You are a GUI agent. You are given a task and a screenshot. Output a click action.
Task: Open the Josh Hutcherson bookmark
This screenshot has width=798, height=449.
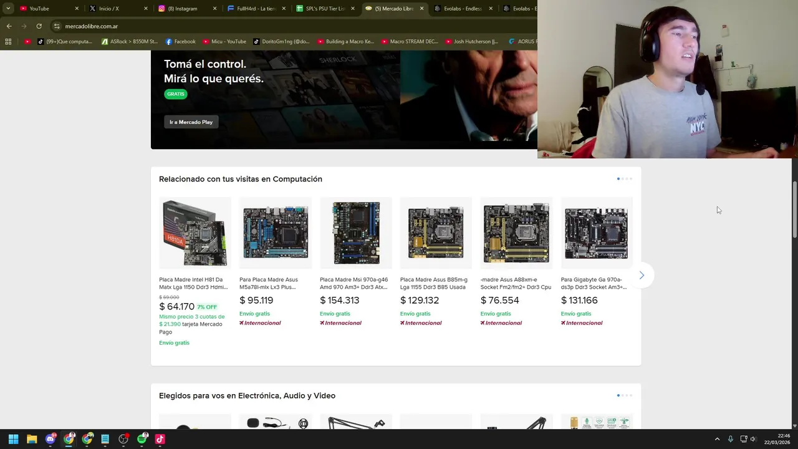pos(471,42)
